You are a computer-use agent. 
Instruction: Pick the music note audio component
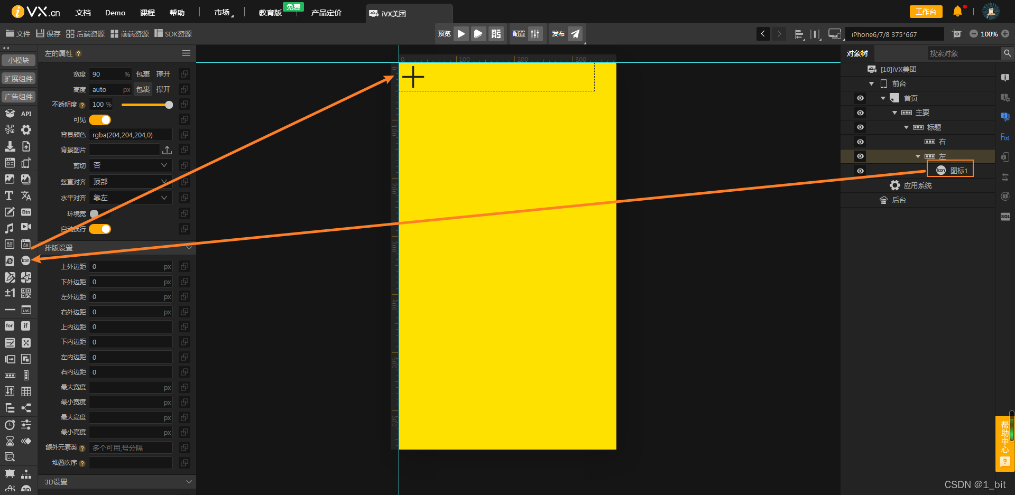(x=9, y=228)
